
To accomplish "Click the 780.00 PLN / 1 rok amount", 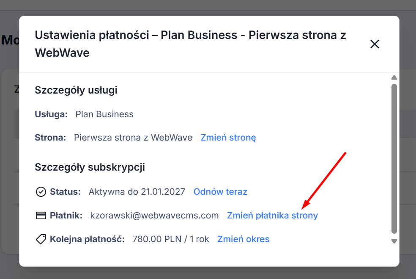I will point(171,239).
